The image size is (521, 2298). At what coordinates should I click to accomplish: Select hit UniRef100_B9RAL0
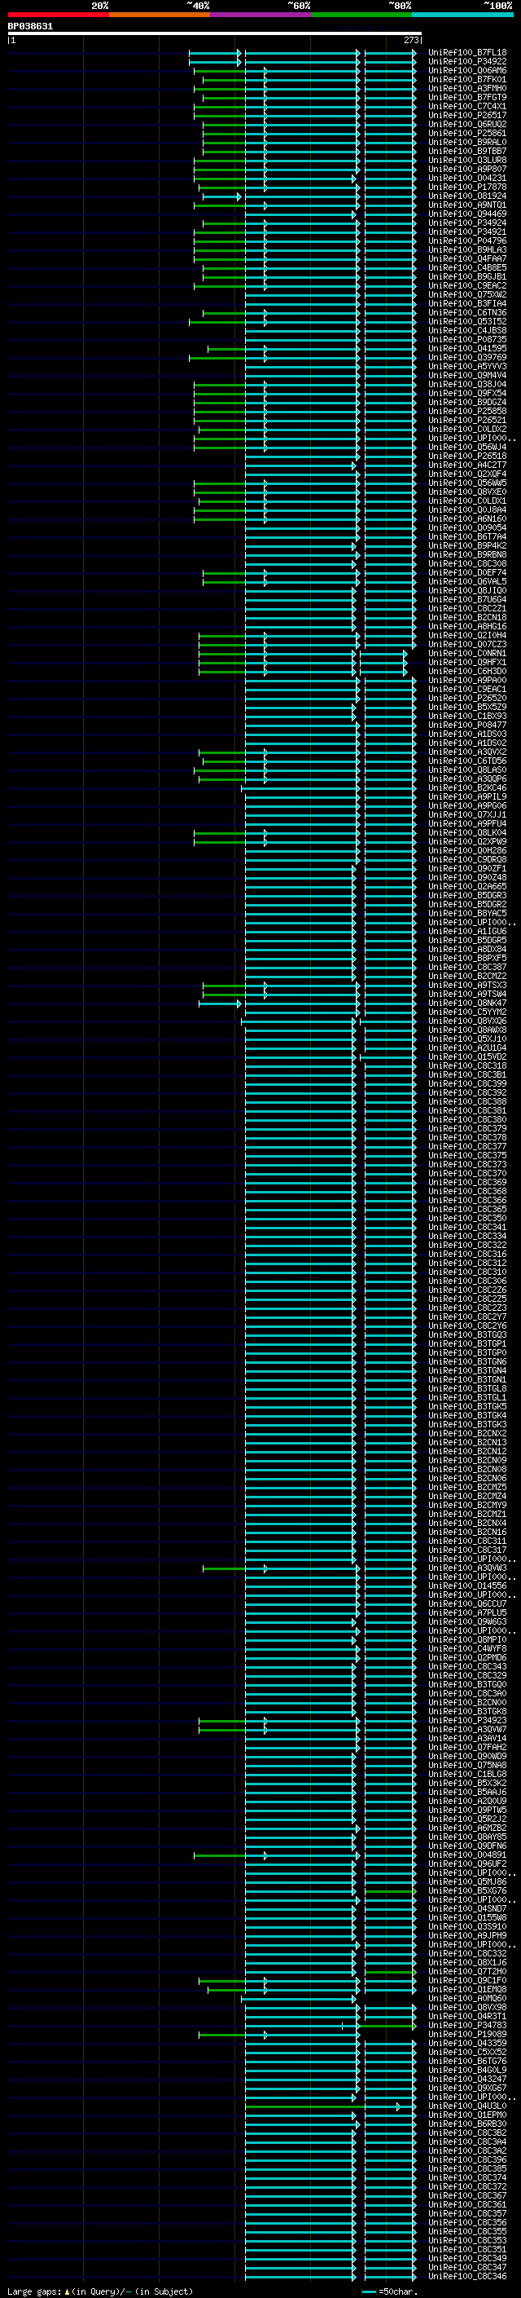click(x=466, y=142)
